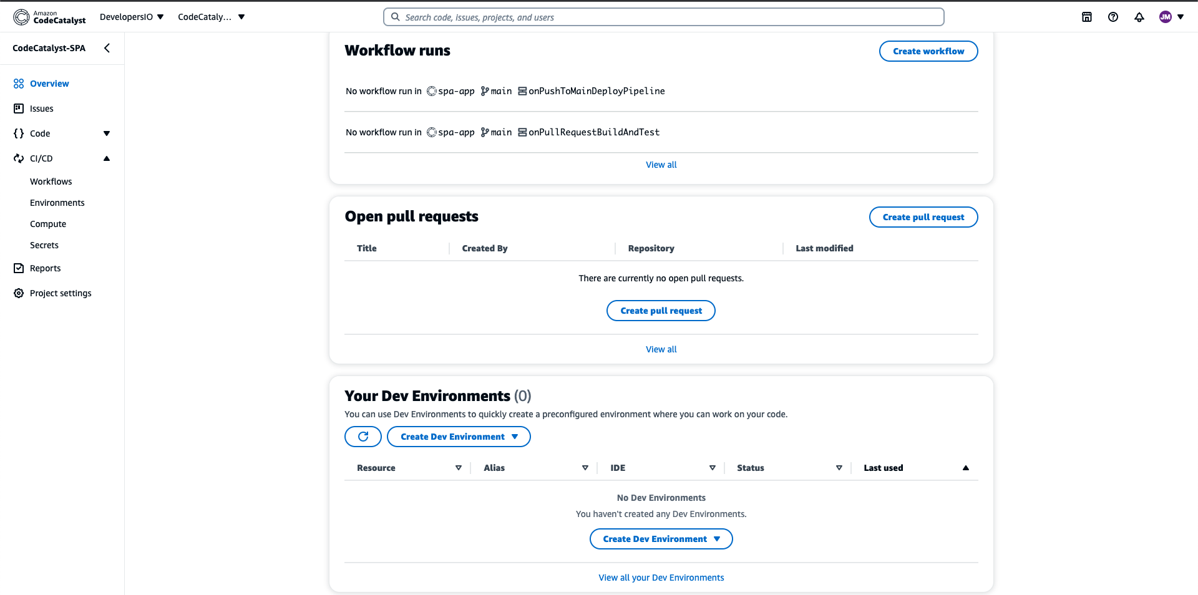Click Create pull request below empty message
Screen dimensions: 1198x595
661,311
